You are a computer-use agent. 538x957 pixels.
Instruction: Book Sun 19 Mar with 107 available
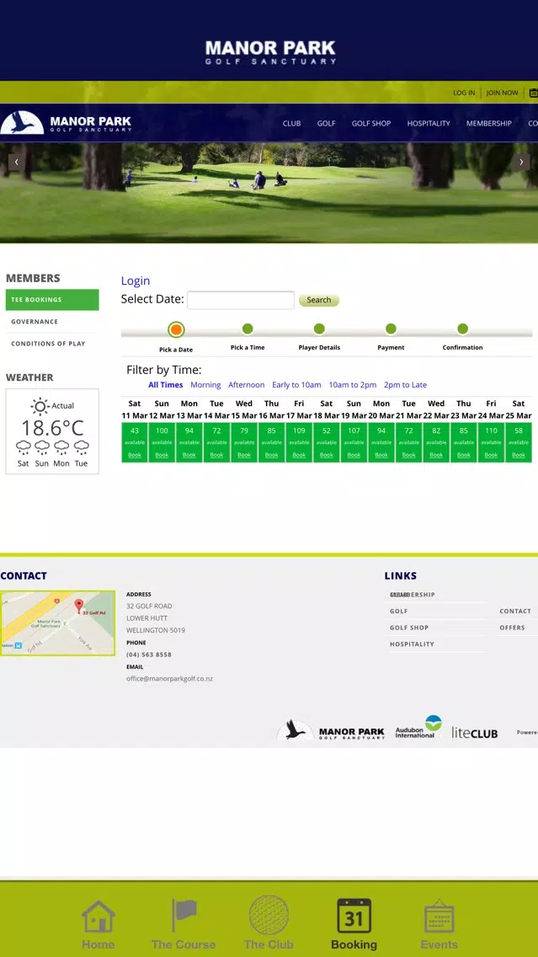354,455
